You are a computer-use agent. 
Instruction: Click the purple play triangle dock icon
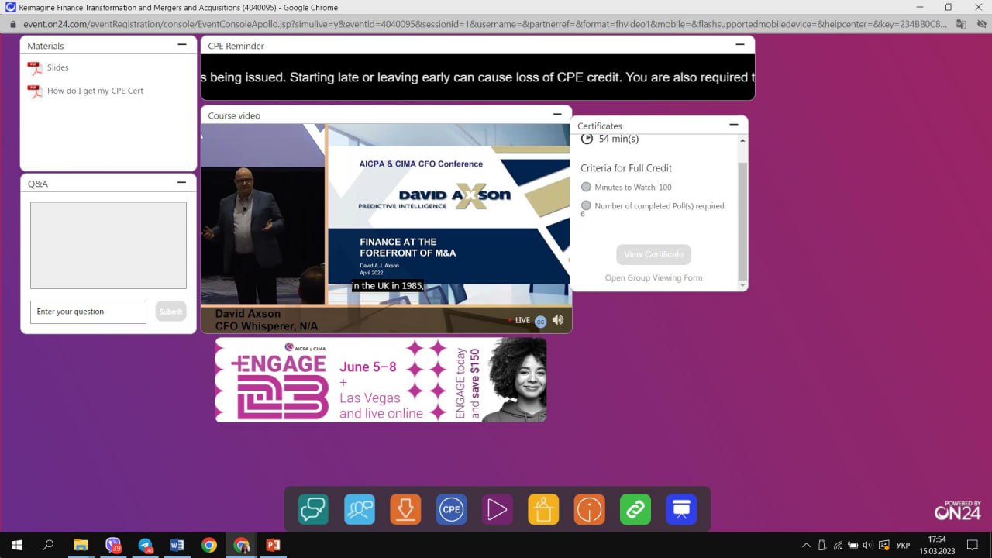pos(497,509)
